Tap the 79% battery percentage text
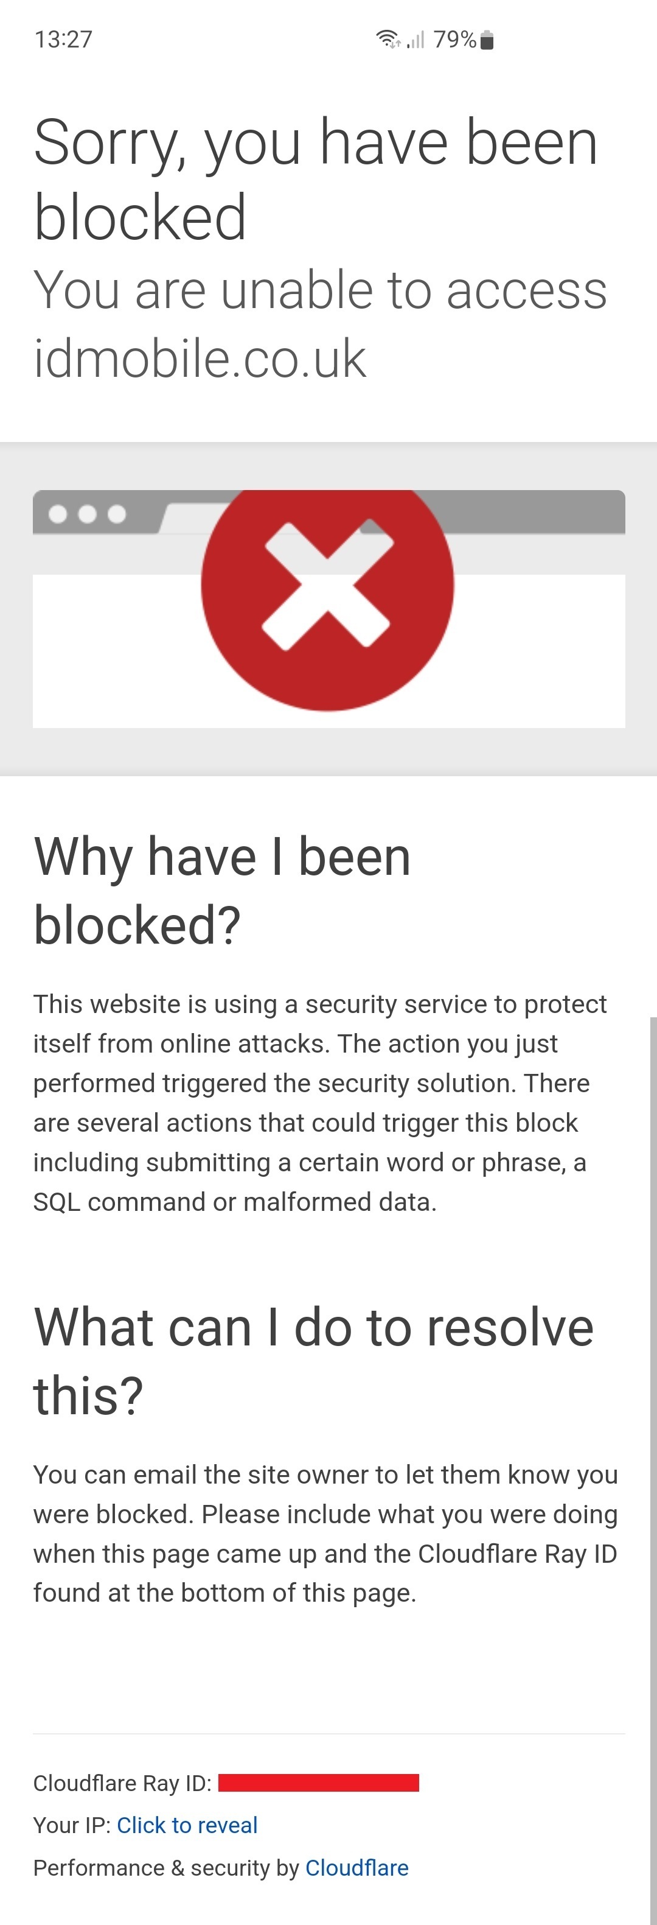Viewport: 657px width, 1925px height. 454,40
